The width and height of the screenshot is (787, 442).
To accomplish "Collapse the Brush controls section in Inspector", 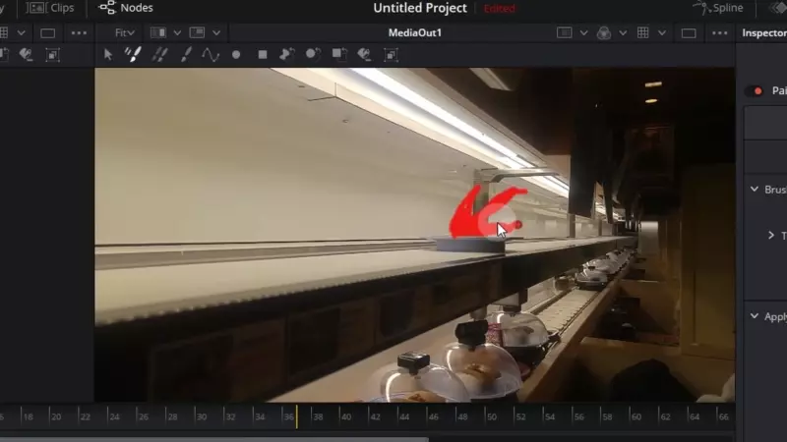I will pyautogui.click(x=755, y=190).
